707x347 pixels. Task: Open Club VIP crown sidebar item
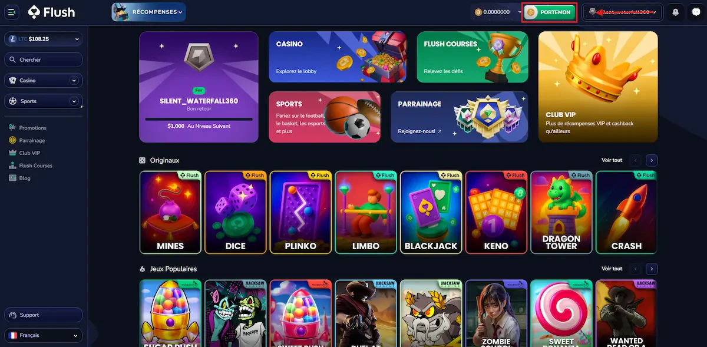(x=29, y=153)
